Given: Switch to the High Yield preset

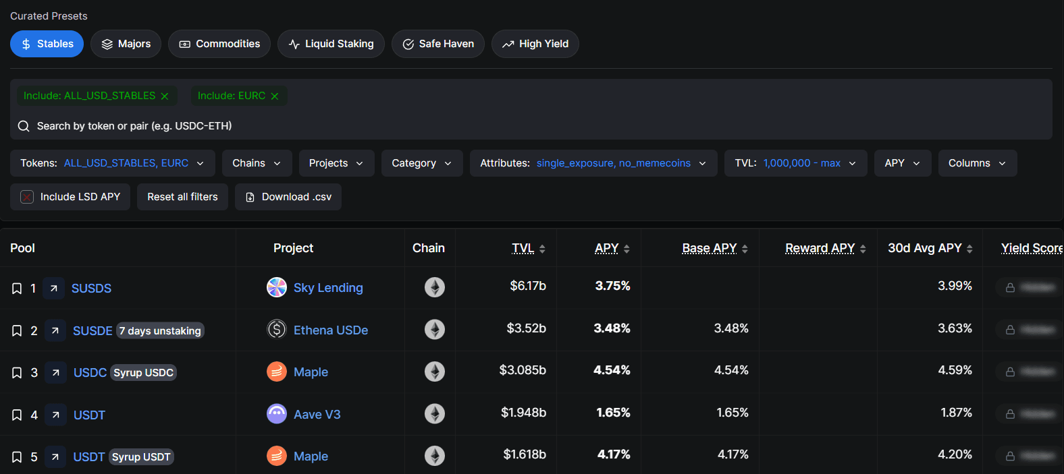Looking at the screenshot, I should (535, 44).
